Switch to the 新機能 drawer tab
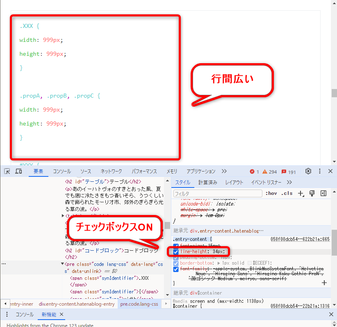This screenshot has width=337, height=327. pos(49,315)
